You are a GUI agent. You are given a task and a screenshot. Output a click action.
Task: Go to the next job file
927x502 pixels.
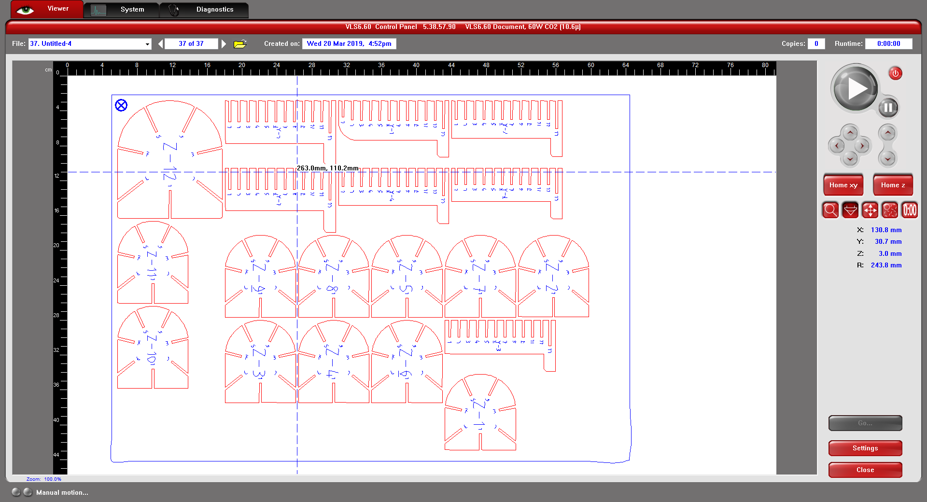point(224,44)
